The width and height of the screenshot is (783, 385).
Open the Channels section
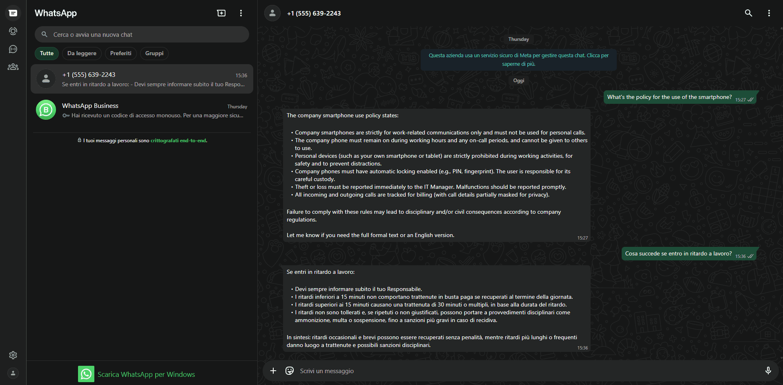pyautogui.click(x=13, y=49)
